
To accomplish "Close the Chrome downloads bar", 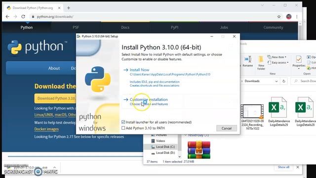I will [298, 167].
